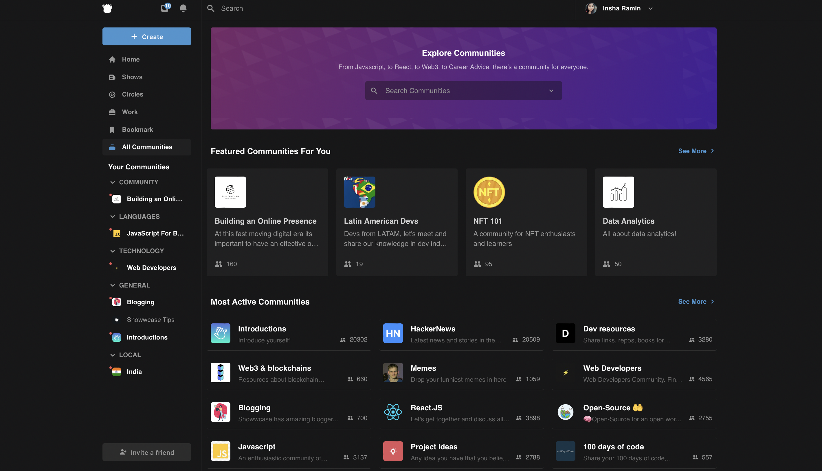Collapse the LANGUAGES section chevron

pos(112,216)
